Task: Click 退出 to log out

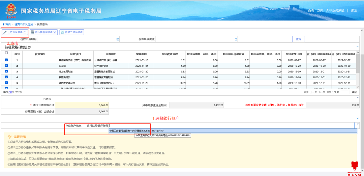Action: [354, 10]
